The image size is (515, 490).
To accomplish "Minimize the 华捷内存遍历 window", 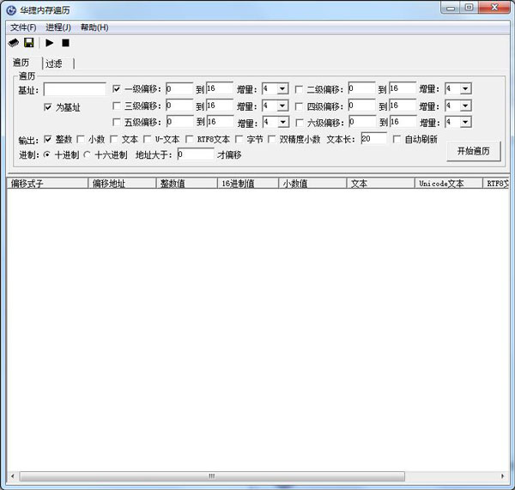I will pyautogui.click(x=451, y=8).
